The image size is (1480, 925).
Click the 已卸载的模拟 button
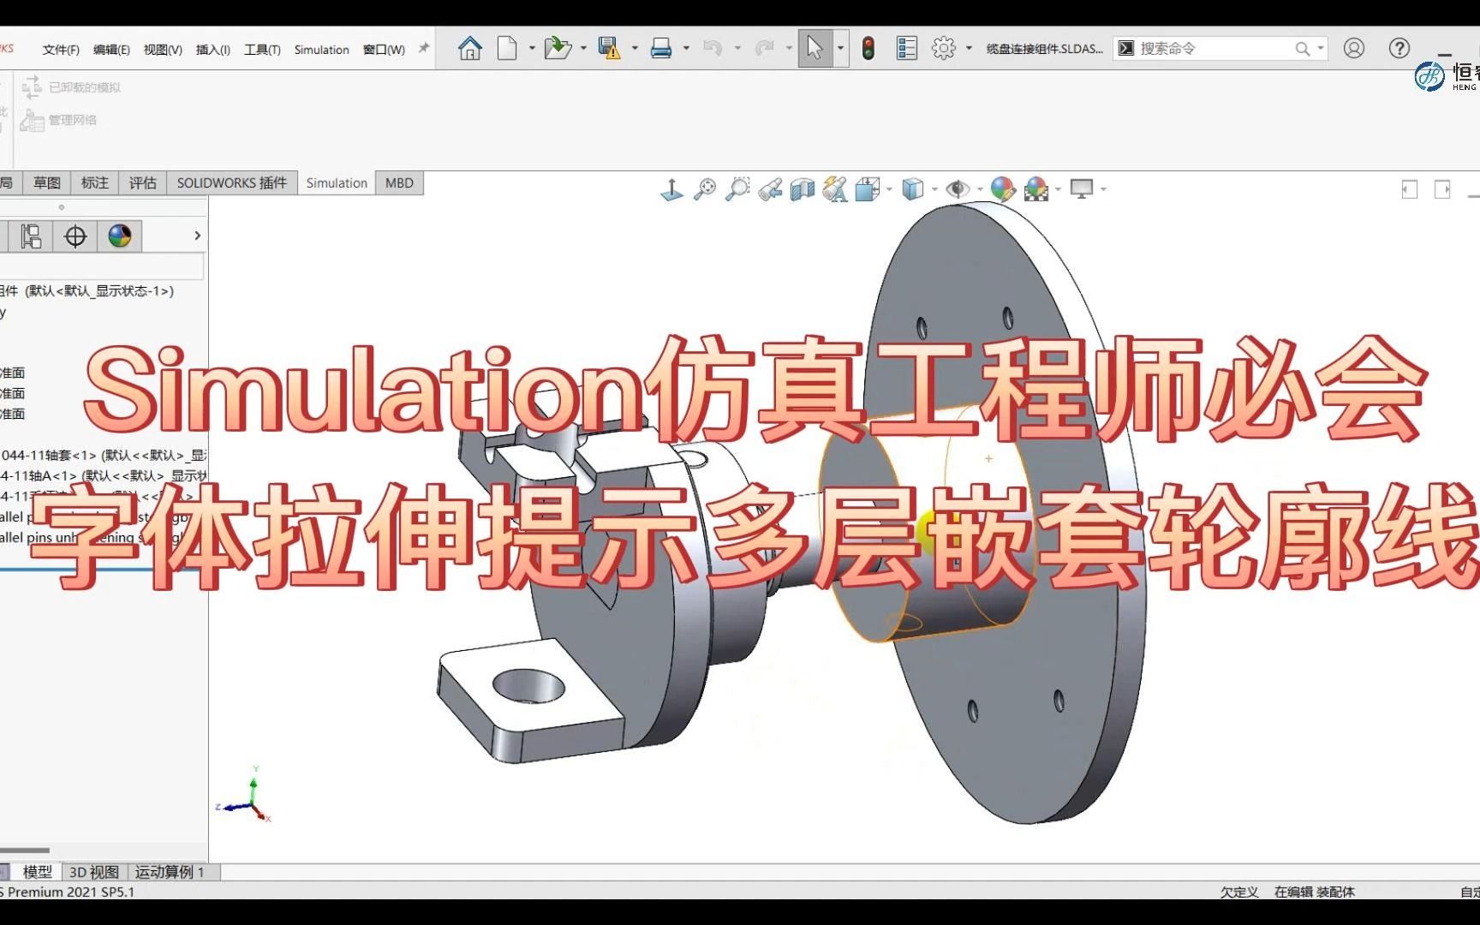[71, 87]
